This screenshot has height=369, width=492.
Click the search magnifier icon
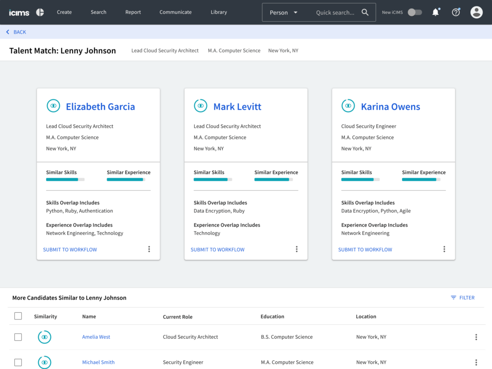365,12
